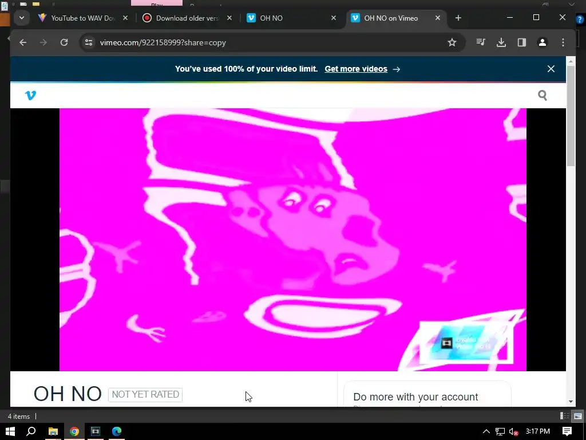Image resolution: width=586 pixels, height=440 pixels.
Task: Toggle Chrome side panel
Action: 522,42
